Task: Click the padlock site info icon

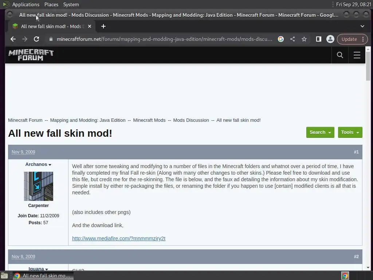Action: point(51,39)
